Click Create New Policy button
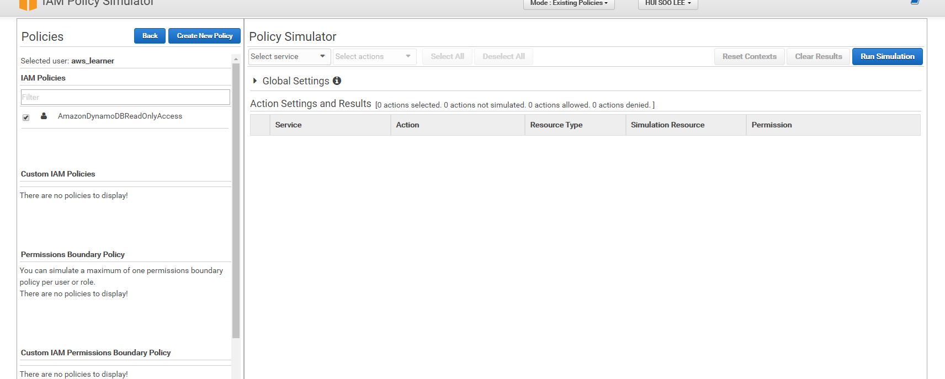Image resolution: width=945 pixels, height=379 pixels. tap(204, 36)
